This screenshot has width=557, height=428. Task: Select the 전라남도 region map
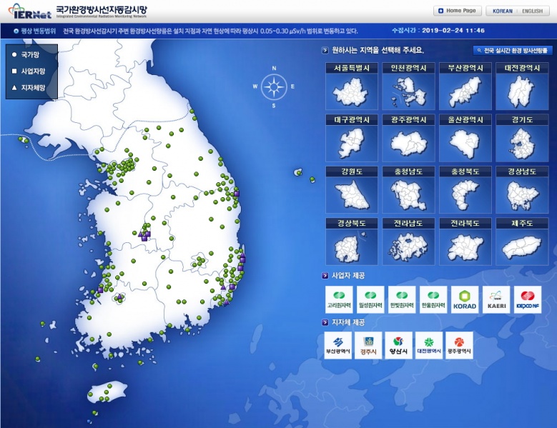pyautogui.click(x=408, y=242)
